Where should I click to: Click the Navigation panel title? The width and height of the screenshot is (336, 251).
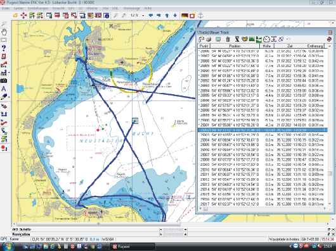click(21, 234)
